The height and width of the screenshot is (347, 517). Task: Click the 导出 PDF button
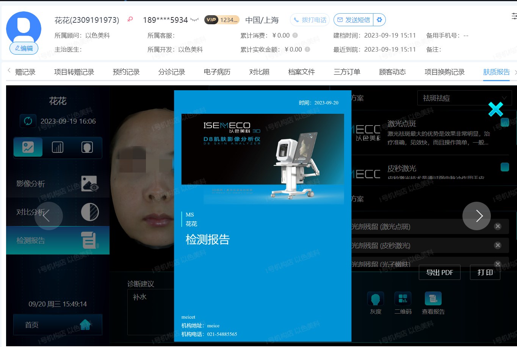point(439,272)
